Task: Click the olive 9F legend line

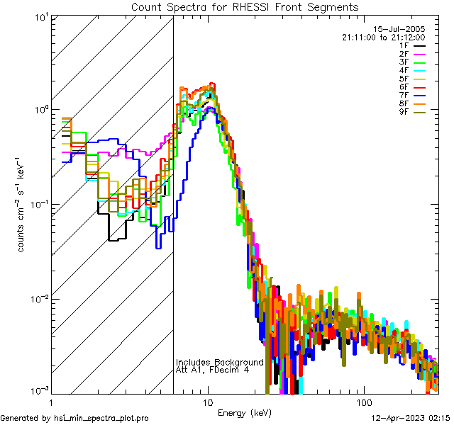Action: coord(419,112)
